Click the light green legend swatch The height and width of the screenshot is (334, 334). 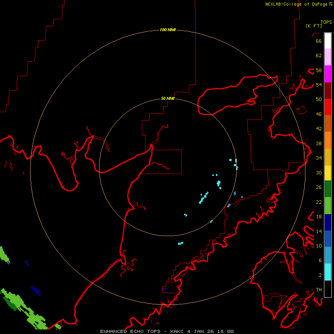[x=328, y=206]
